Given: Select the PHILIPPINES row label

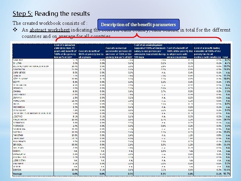Looking at the screenshot, I should point(19,141).
